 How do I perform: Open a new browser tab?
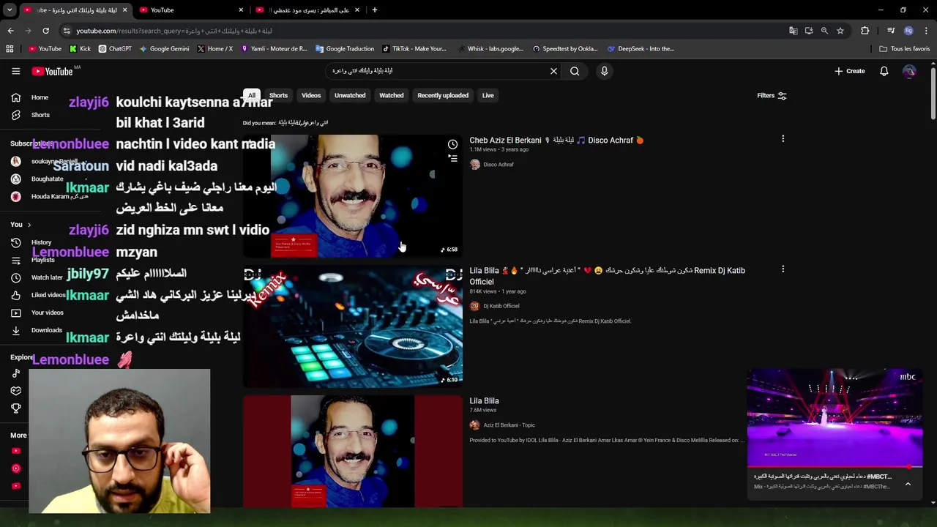(374, 10)
